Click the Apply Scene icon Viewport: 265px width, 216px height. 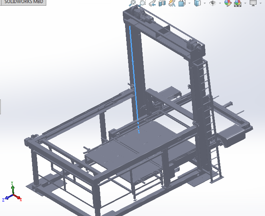[237, 3]
